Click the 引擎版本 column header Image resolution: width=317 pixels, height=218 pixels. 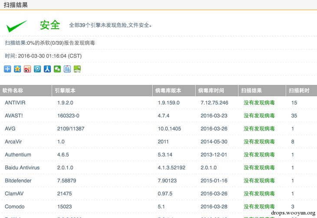coord(65,91)
